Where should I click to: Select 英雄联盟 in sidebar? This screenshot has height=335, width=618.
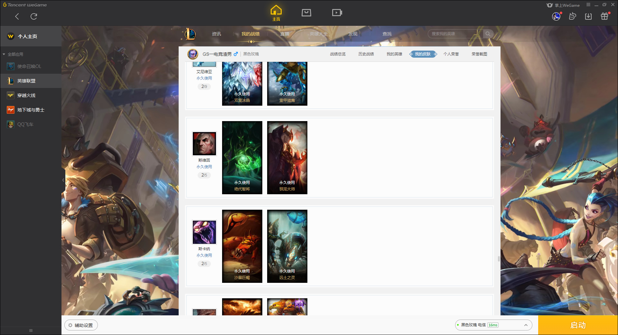(31, 81)
